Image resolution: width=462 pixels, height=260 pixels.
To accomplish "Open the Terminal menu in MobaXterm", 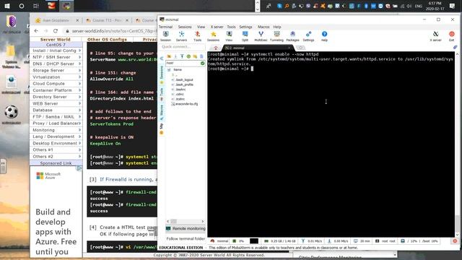I will pyautogui.click(x=165, y=27).
